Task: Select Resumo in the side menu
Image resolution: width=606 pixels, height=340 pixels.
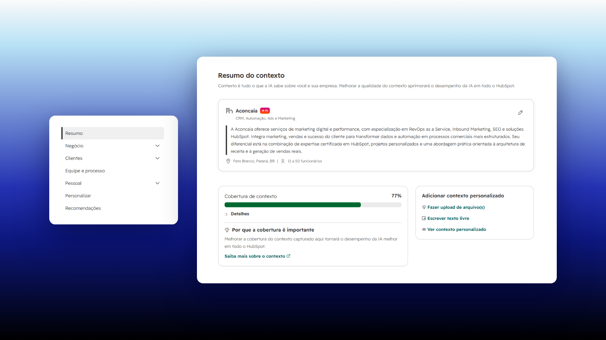Action: click(113, 133)
